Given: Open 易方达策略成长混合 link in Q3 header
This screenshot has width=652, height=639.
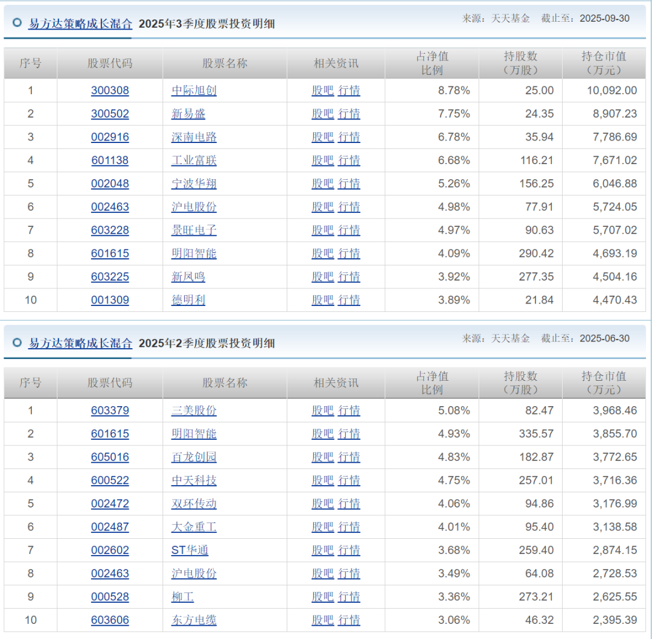Looking at the screenshot, I should tap(80, 24).
